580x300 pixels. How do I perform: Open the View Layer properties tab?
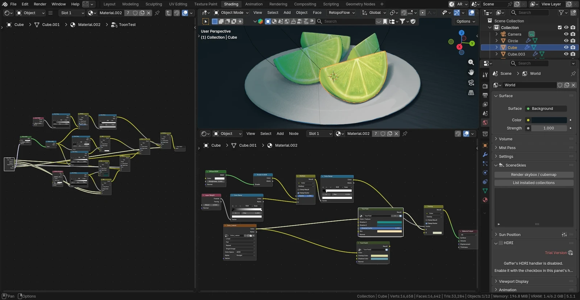coord(485,104)
